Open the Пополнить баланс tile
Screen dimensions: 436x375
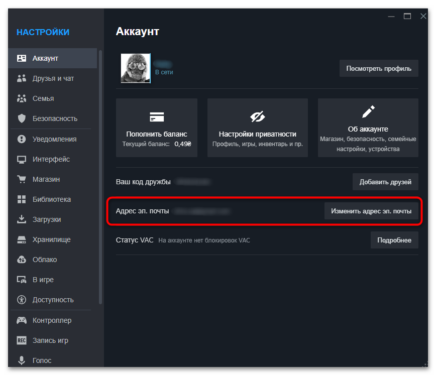157,128
